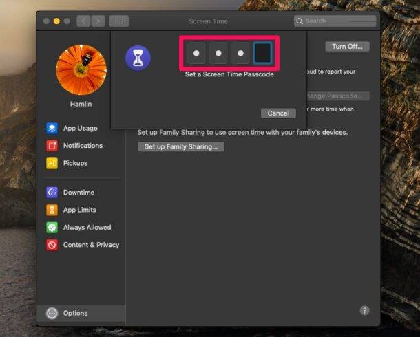The width and height of the screenshot is (420, 337).
Task: Click the search magnifier icon
Action: tap(300, 21)
